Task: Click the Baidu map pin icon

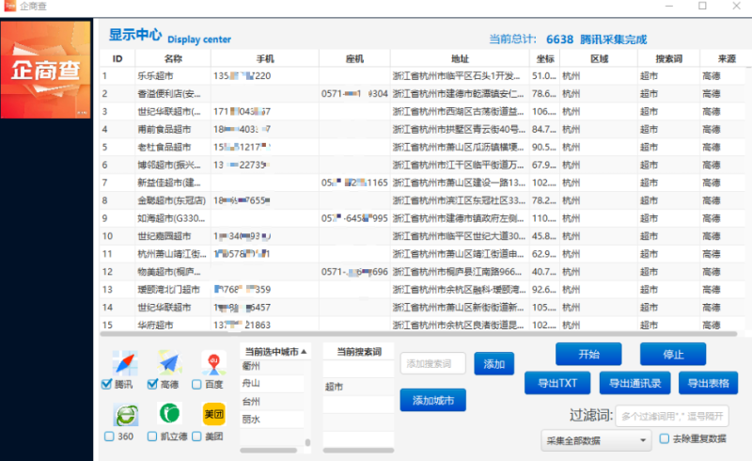Action: pyautogui.click(x=214, y=362)
